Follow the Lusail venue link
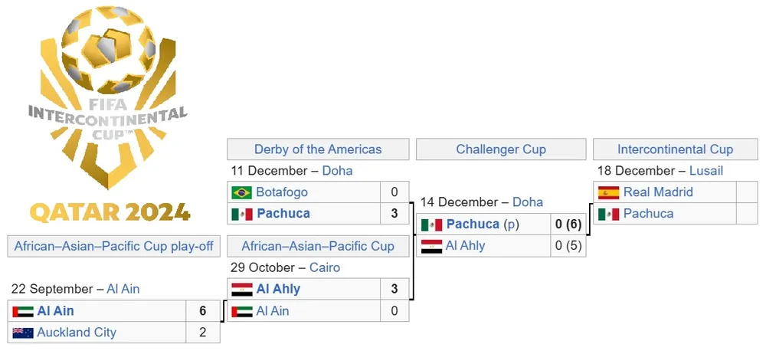The width and height of the screenshot is (766, 354). pyautogui.click(x=705, y=171)
